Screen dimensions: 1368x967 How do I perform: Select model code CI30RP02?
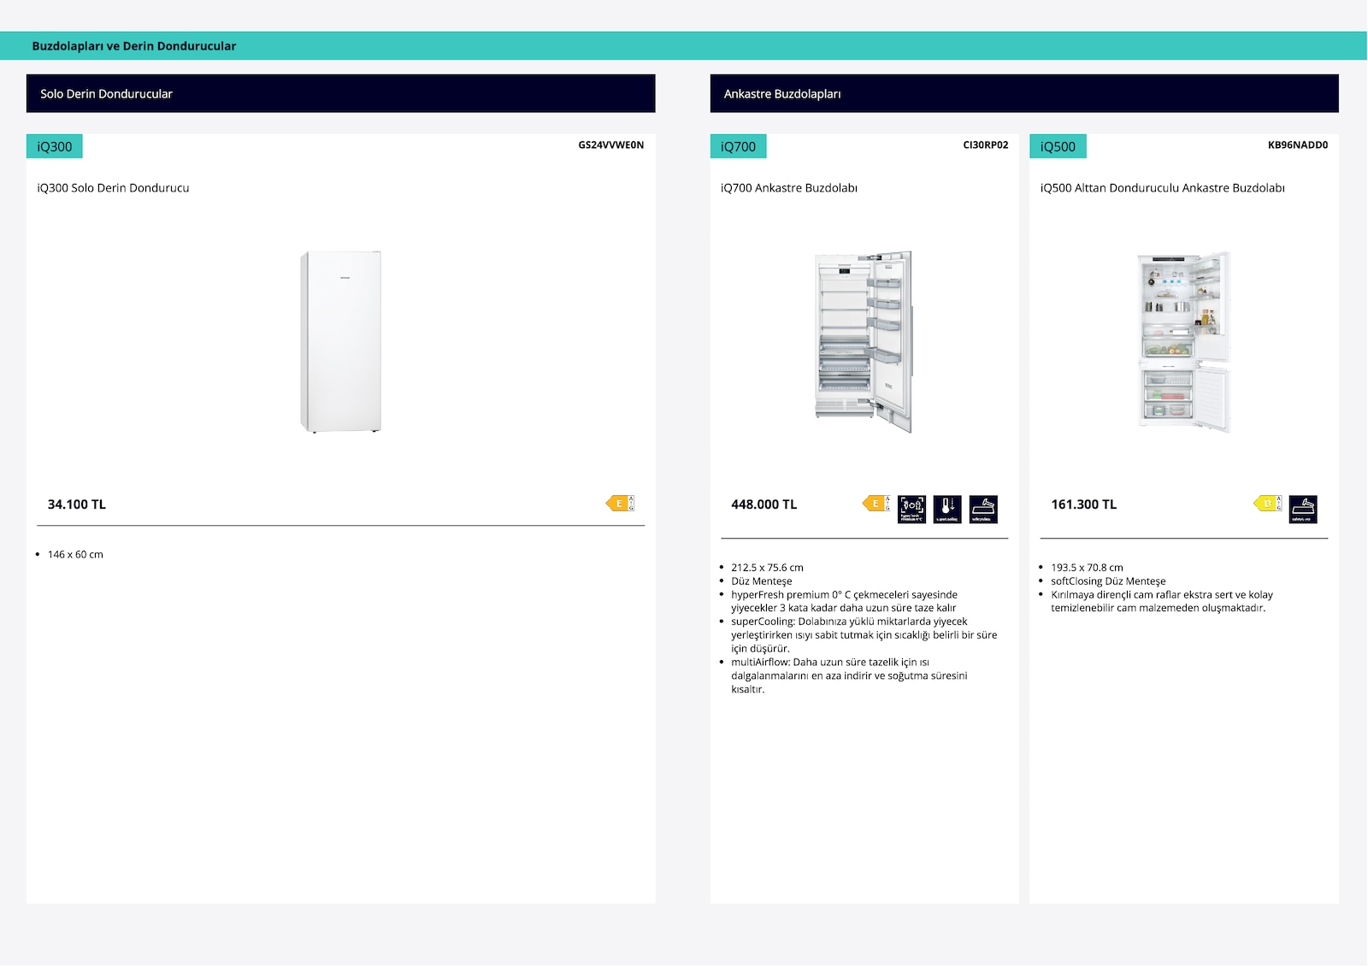tap(986, 144)
